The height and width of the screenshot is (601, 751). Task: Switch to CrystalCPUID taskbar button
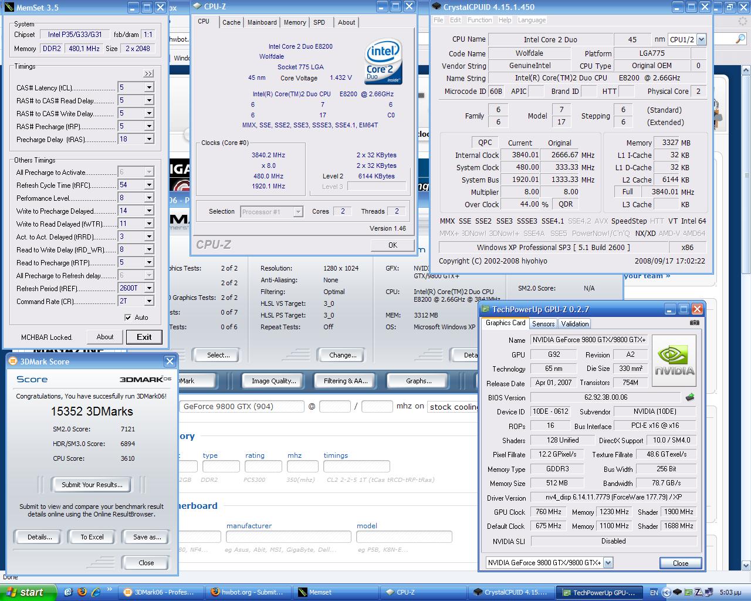[510, 592]
